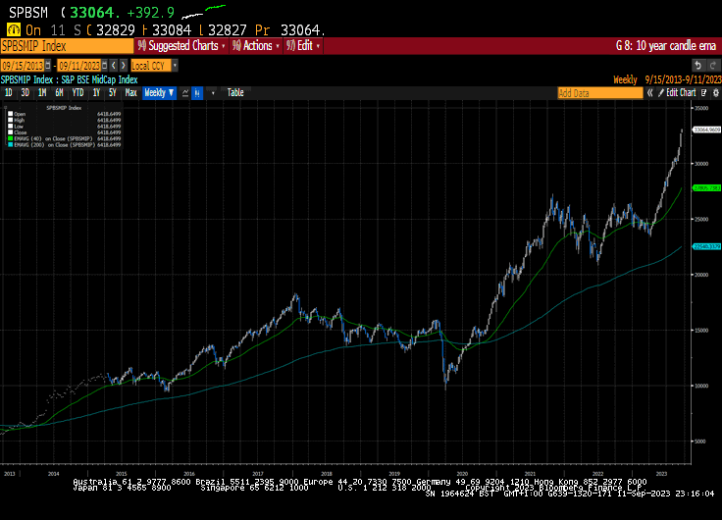Toggle the High series checkbox in legend
The width and height of the screenshot is (722, 520).
coord(10,120)
